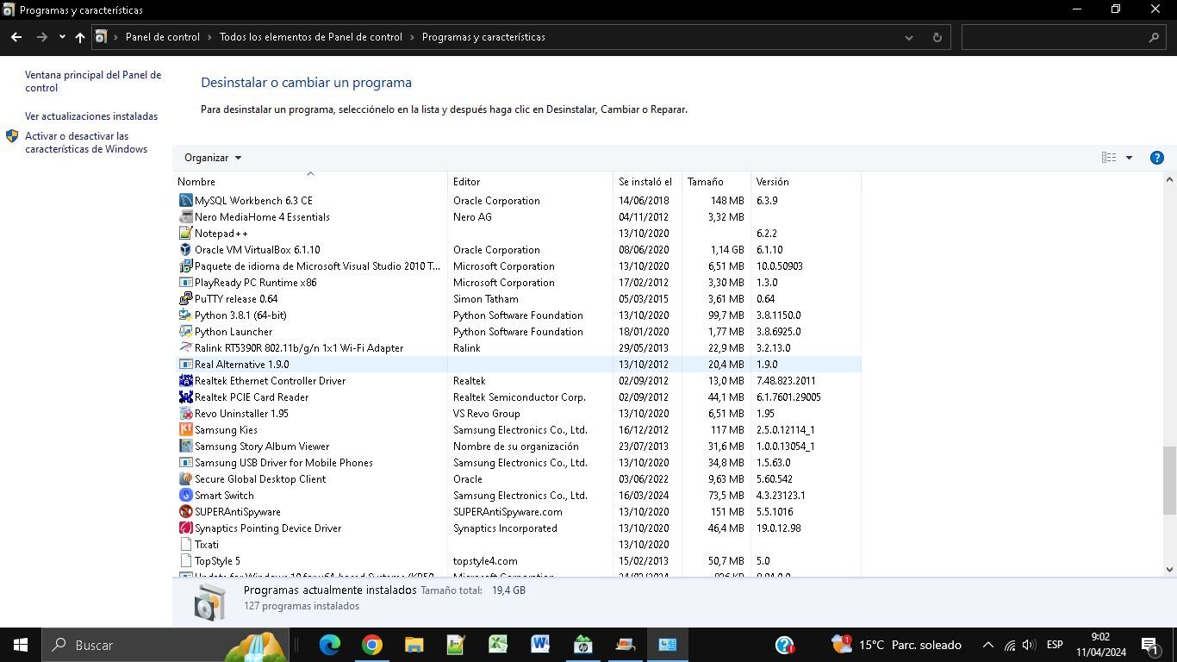Select the Realtek PCIE Card Reader icon
The image size is (1177, 662).
point(185,397)
